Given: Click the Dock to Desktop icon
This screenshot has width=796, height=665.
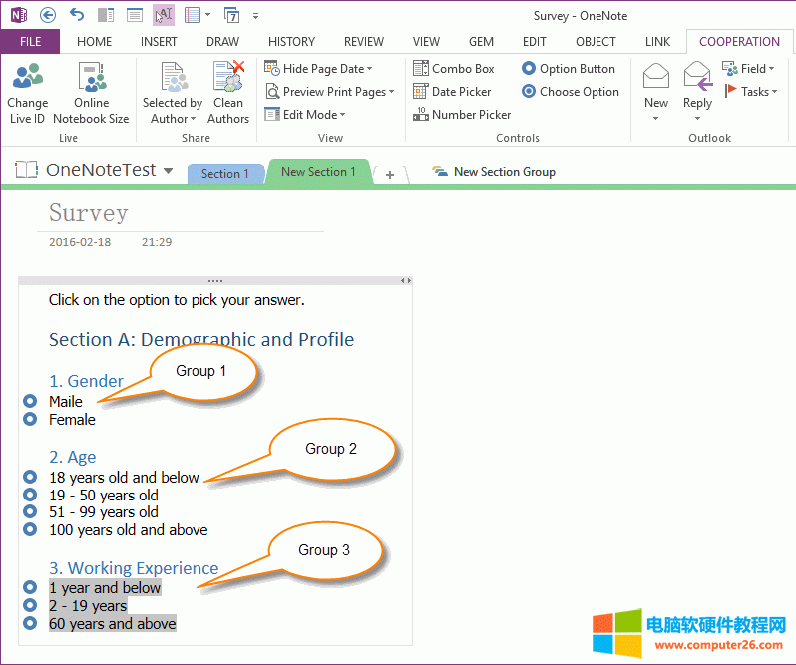Looking at the screenshot, I should [x=106, y=15].
